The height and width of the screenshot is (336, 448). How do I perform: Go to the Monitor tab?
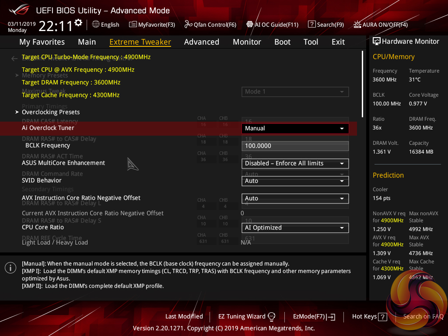[247, 42]
